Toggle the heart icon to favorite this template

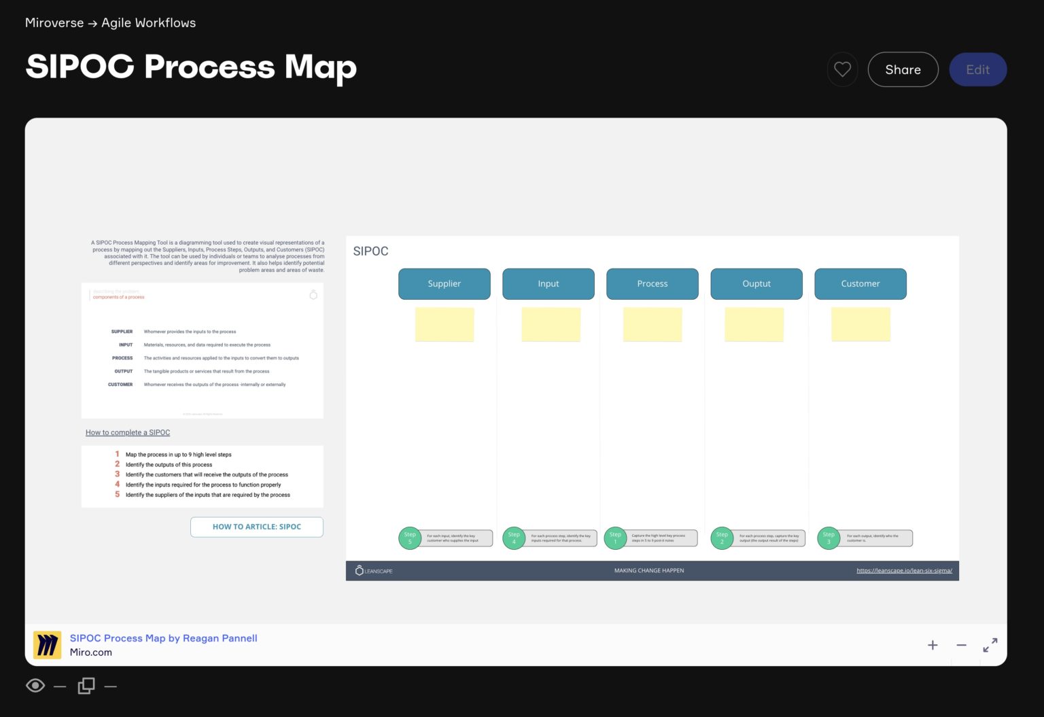coord(842,69)
